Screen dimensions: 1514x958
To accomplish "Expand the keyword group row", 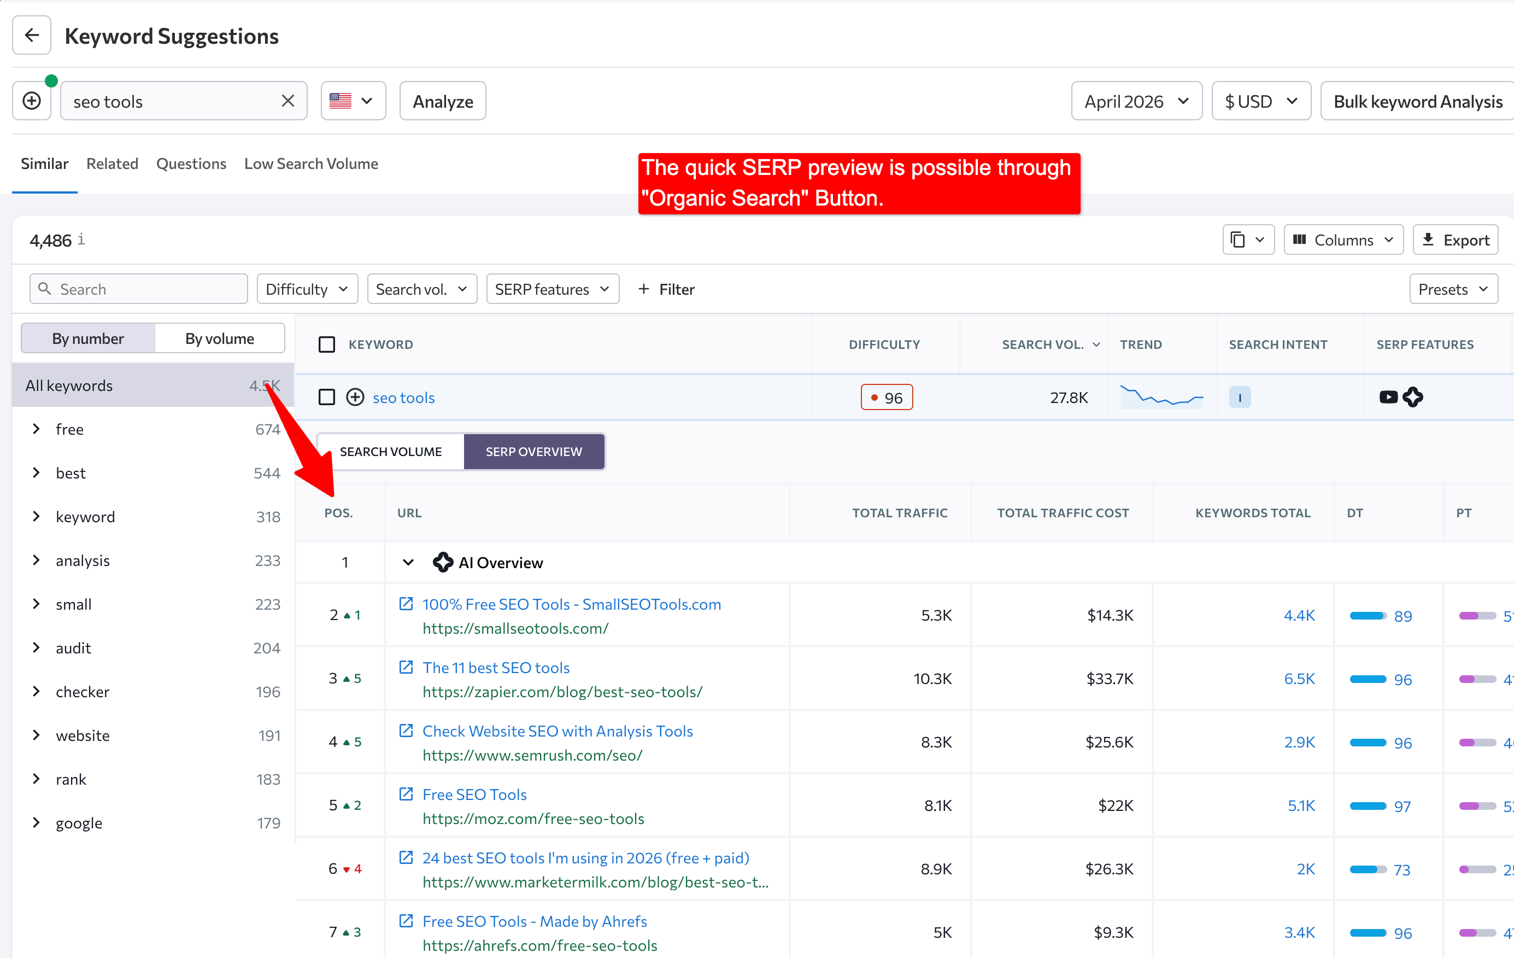I will coord(36,516).
